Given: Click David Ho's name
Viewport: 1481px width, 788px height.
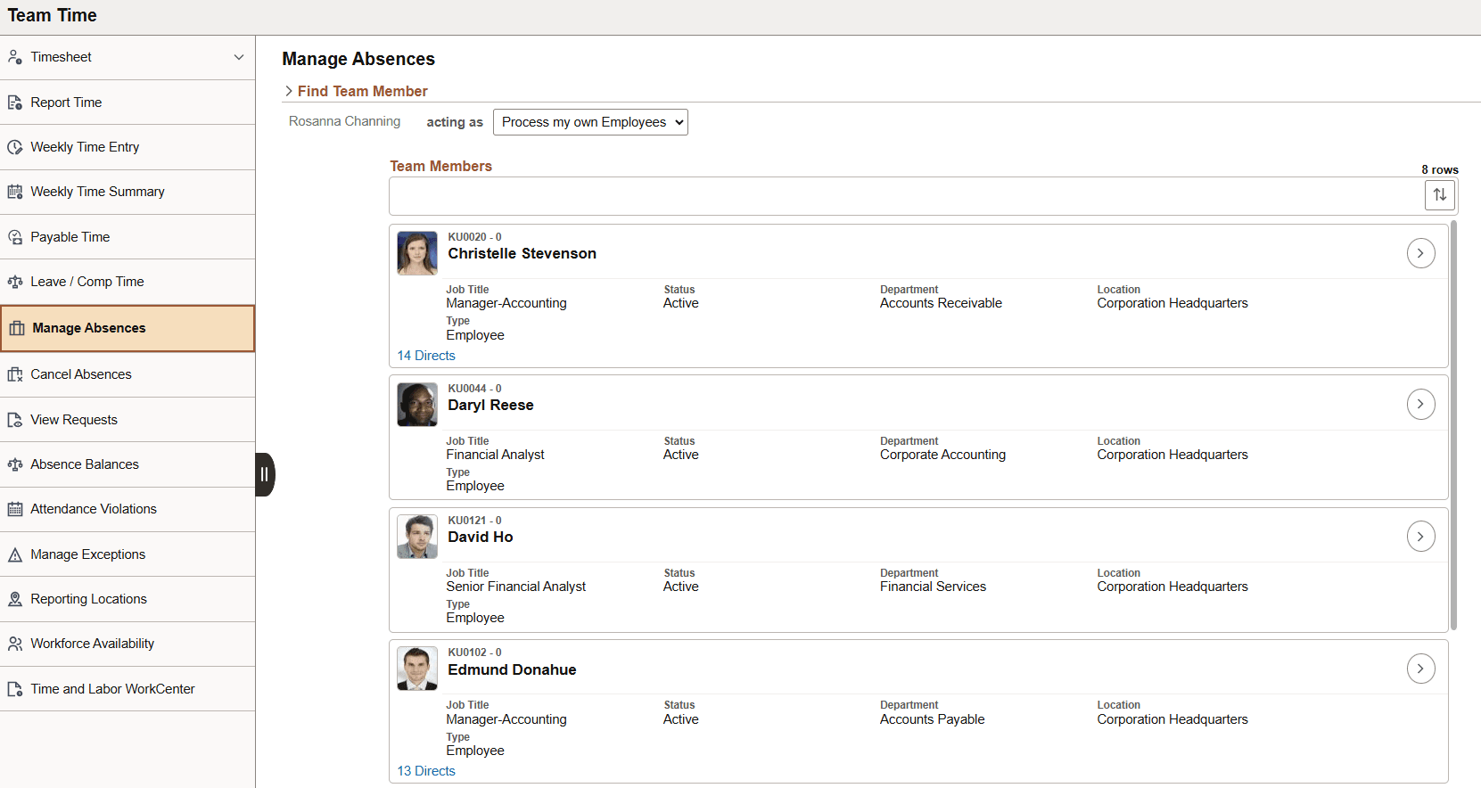Looking at the screenshot, I should 480,537.
